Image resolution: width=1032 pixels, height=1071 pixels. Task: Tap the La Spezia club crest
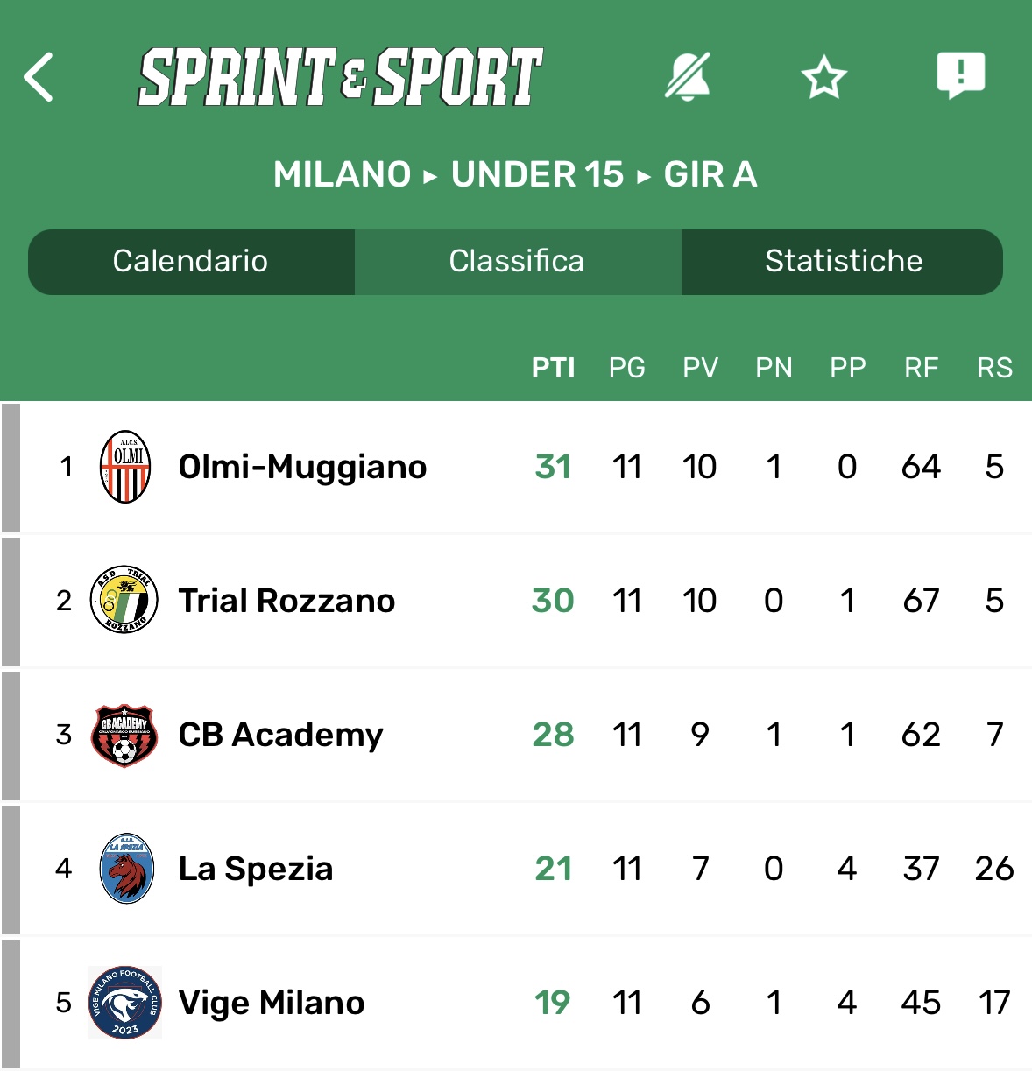point(127,869)
